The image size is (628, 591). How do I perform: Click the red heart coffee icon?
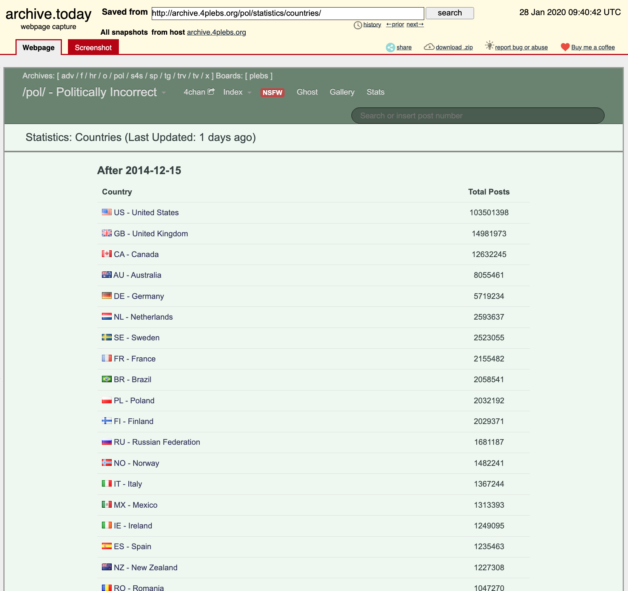click(x=565, y=47)
